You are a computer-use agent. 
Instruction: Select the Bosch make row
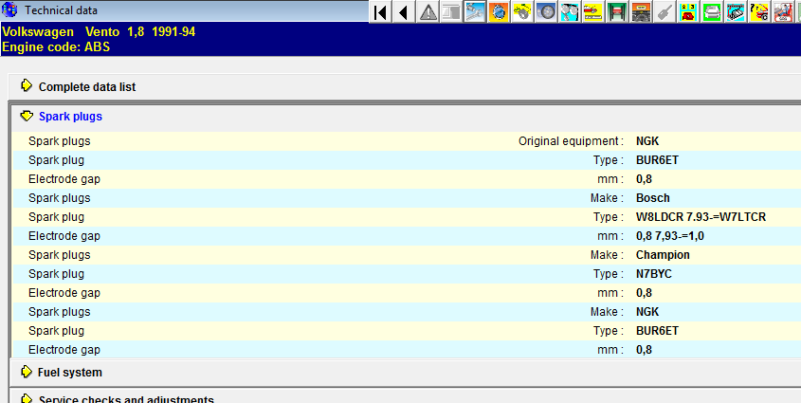click(379, 198)
